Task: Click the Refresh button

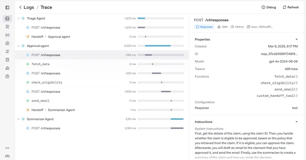Action: tap(291, 7)
